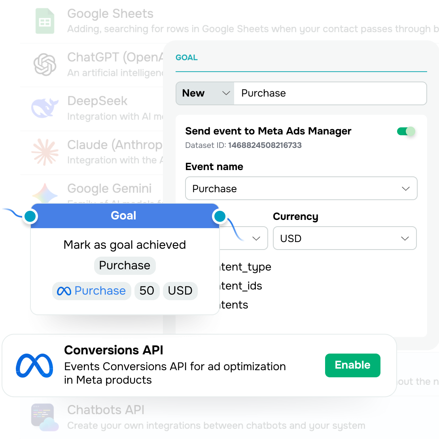The height and width of the screenshot is (439, 439).
Task: Click the Chatbots API title
Action: (x=106, y=410)
